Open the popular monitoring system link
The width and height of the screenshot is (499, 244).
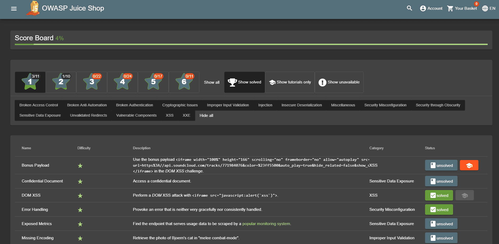pyautogui.click(x=266, y=224)
